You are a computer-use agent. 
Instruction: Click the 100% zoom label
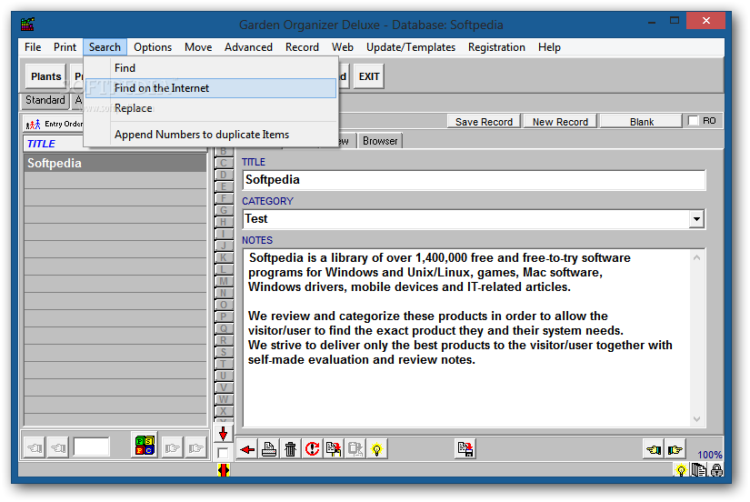click(x=709, y=455)
